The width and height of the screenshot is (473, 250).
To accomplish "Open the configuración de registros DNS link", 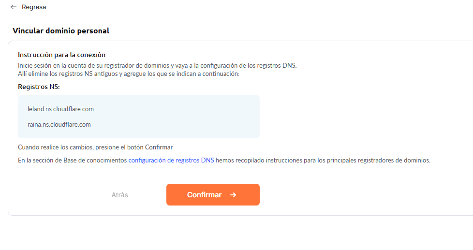I will coord(171,160).
